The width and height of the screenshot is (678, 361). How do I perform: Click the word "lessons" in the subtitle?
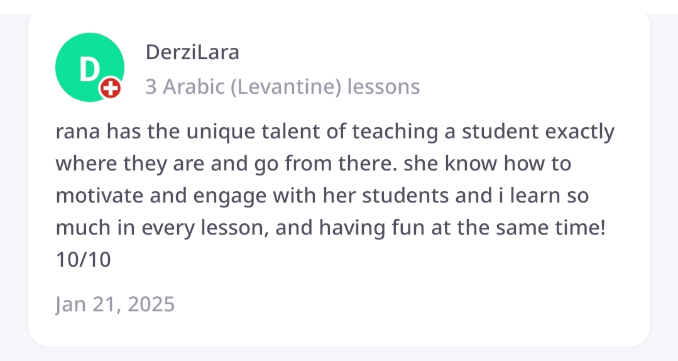pyautogui.click(x=383, y=87)
